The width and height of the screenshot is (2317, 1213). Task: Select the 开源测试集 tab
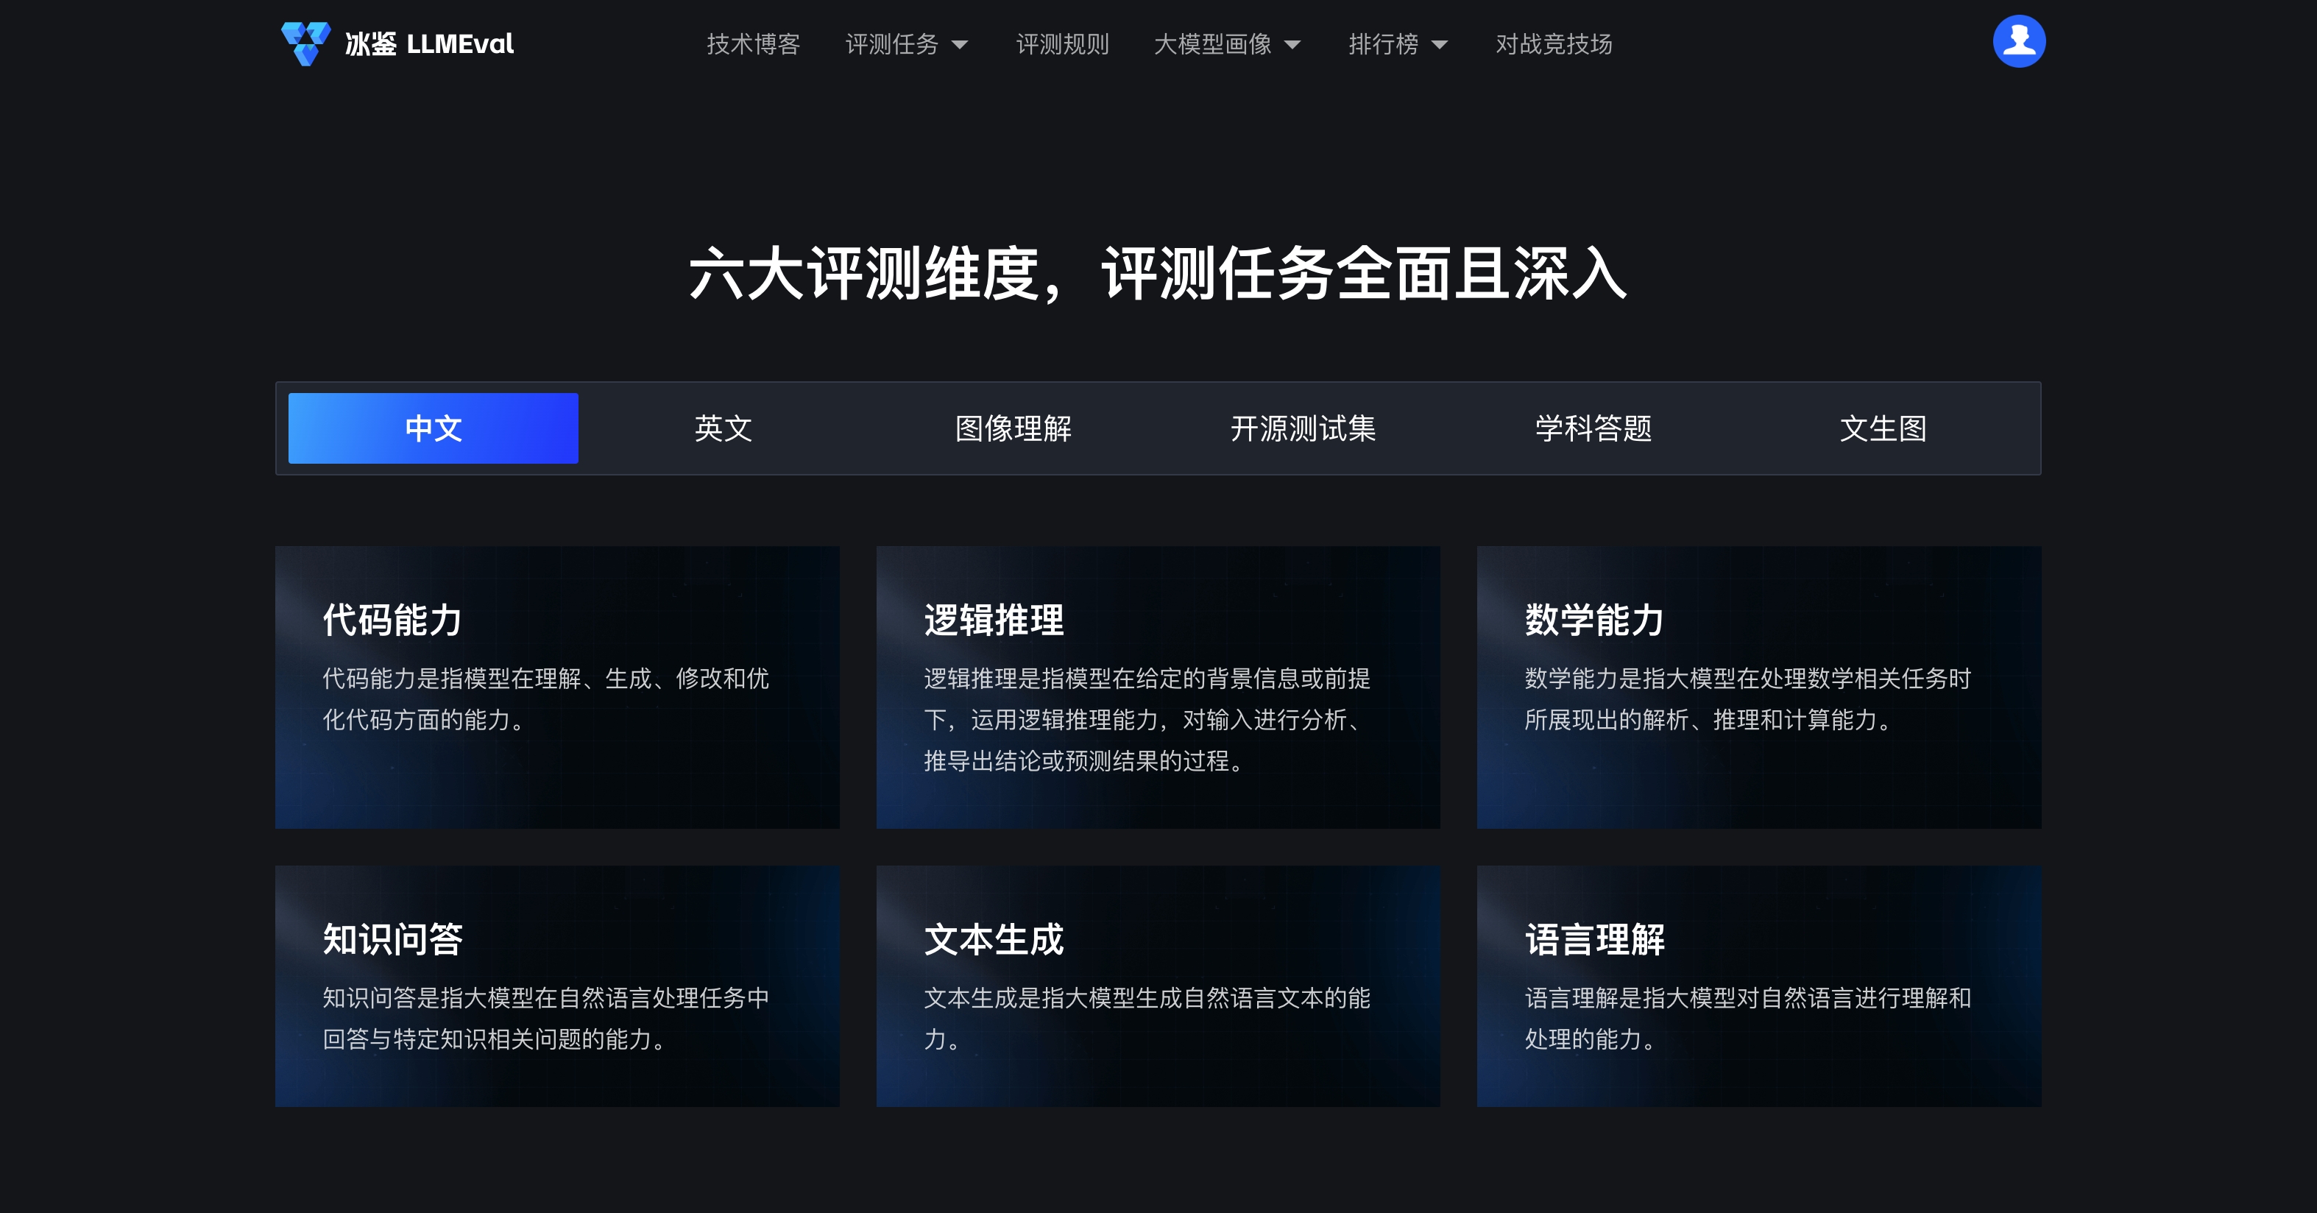[1304, 429]
